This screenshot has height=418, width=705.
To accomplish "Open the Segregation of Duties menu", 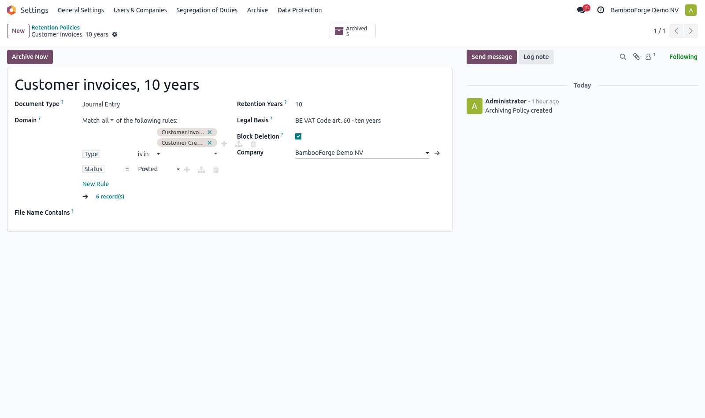I will coord(207,10).
